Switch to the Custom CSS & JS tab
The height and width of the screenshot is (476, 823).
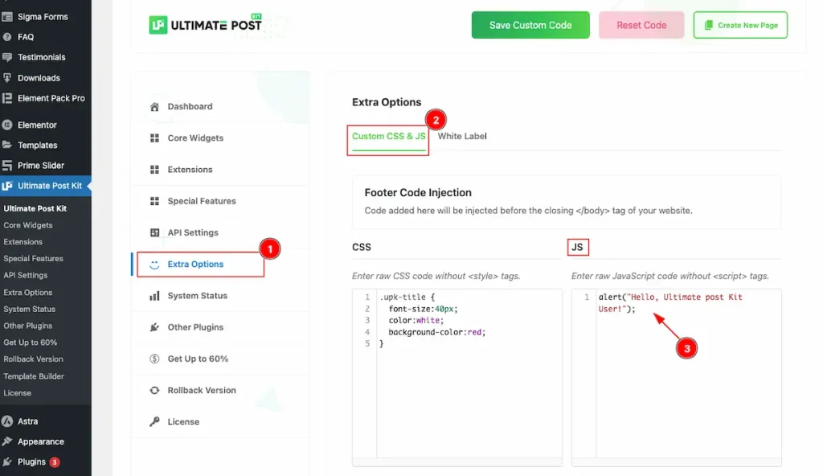tap(388, 137)
